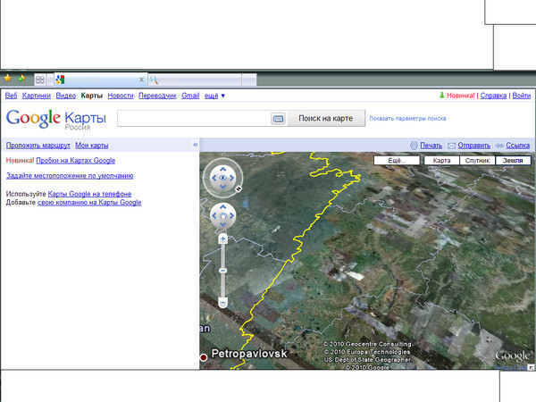Viewport: 536px width, 402px height.
Task: Click the zoom slider handle
Action: [222, 271]
